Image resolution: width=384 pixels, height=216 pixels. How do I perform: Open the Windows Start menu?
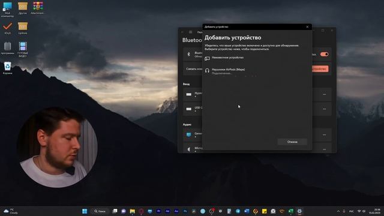tap(85, 211)
